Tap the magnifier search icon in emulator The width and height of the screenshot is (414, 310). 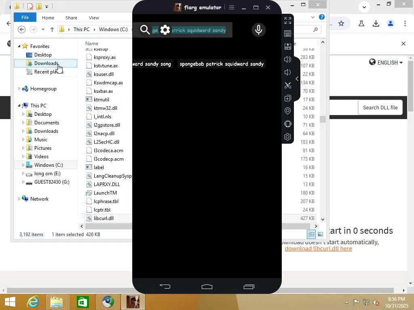pyautogui.click(x=145, y=30)
